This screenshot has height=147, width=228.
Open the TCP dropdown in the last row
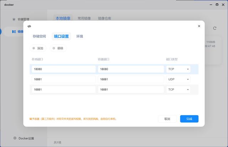coord(178,90)
